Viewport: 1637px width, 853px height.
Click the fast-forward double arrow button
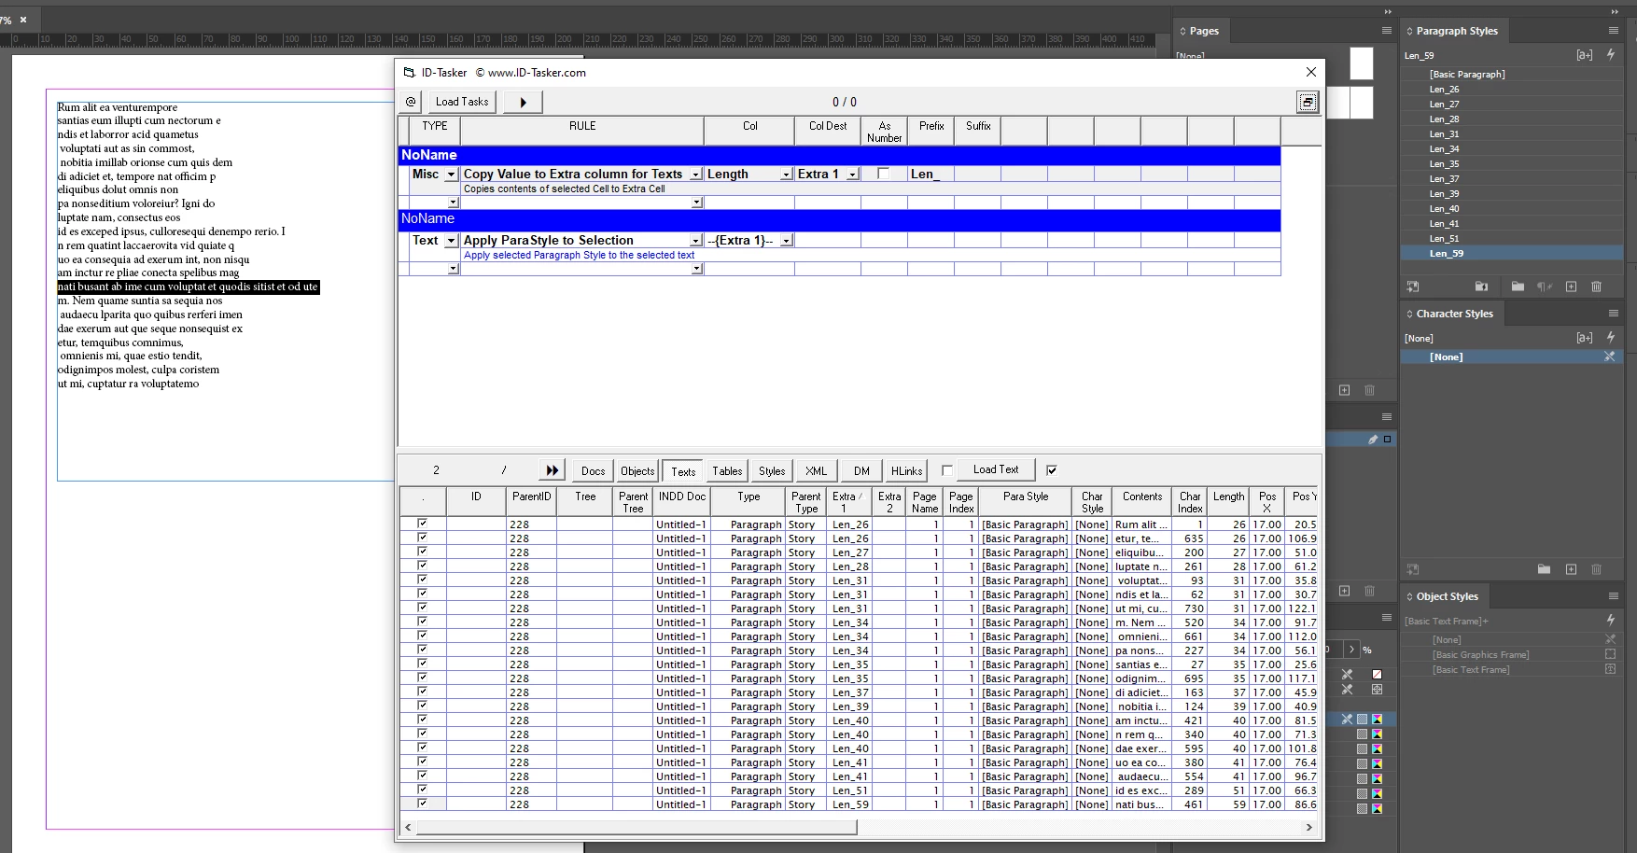tap(553, 470)
